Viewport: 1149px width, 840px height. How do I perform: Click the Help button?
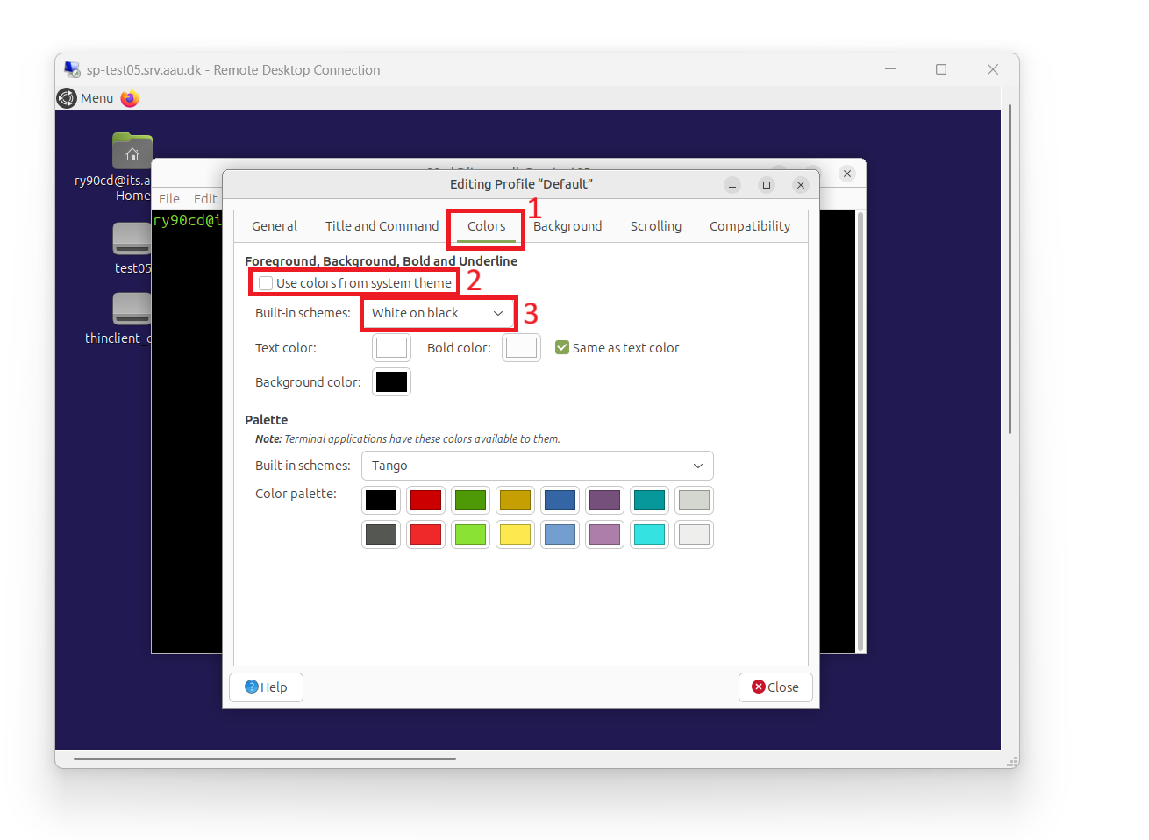[266, 687]
